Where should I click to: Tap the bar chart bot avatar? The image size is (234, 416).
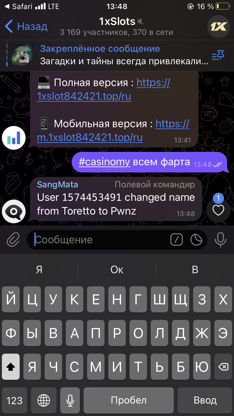[x=13, y=138]
